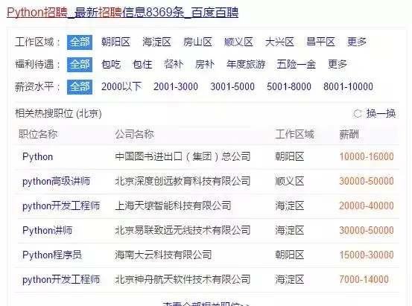
Task: Click salary 10000-16000
Action: [367, 157]
